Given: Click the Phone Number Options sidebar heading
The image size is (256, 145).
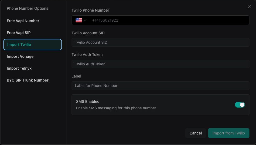Looking at the screenshot, I should pos(28,8).
